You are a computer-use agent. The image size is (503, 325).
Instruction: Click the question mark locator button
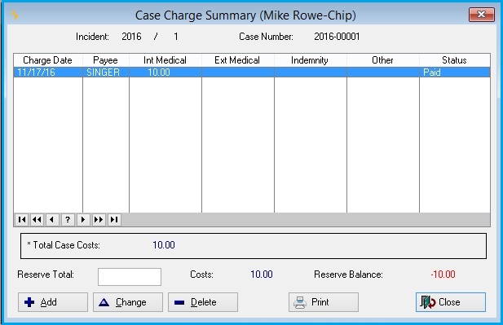point(68,220)
